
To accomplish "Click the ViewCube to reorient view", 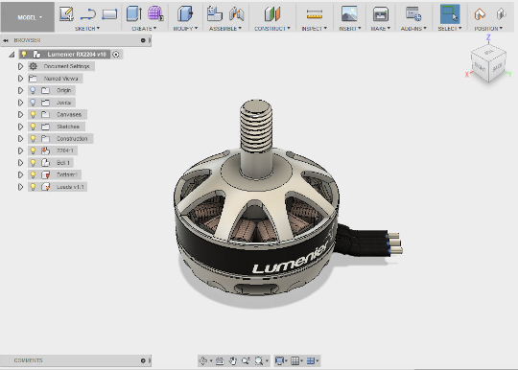I will pyautogui.click(x=488, y=63).
